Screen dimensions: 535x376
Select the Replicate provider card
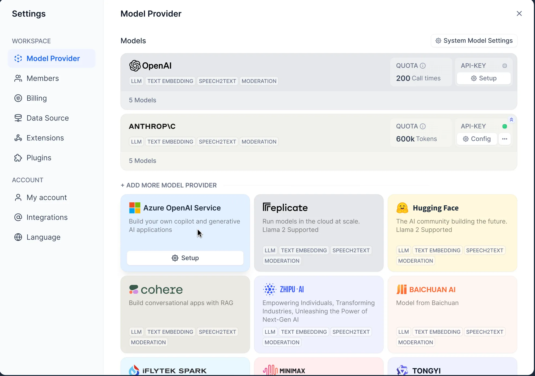[318, 233]
